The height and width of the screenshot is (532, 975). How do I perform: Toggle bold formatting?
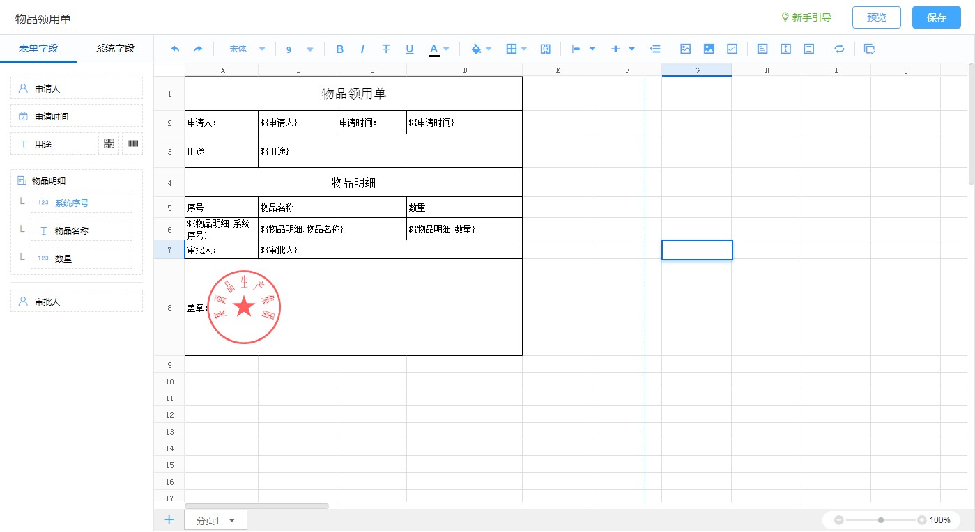click(x=340, y=49)
